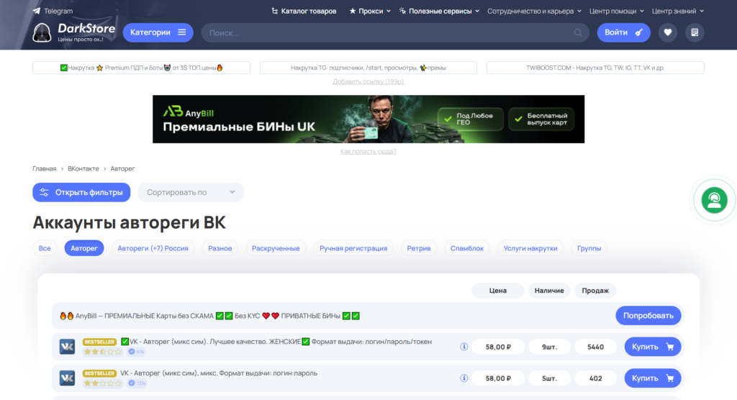This screenshot has width=737, height=400.
Task: Open Накрутка TG подписчики ad link
Action: pos(368,68)
